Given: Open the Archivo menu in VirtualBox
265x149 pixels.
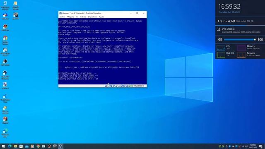Looking at the screenshot, I should tap(62, 17).
